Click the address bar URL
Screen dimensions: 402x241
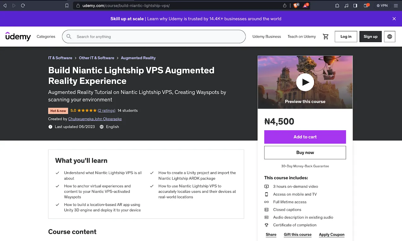126,6
